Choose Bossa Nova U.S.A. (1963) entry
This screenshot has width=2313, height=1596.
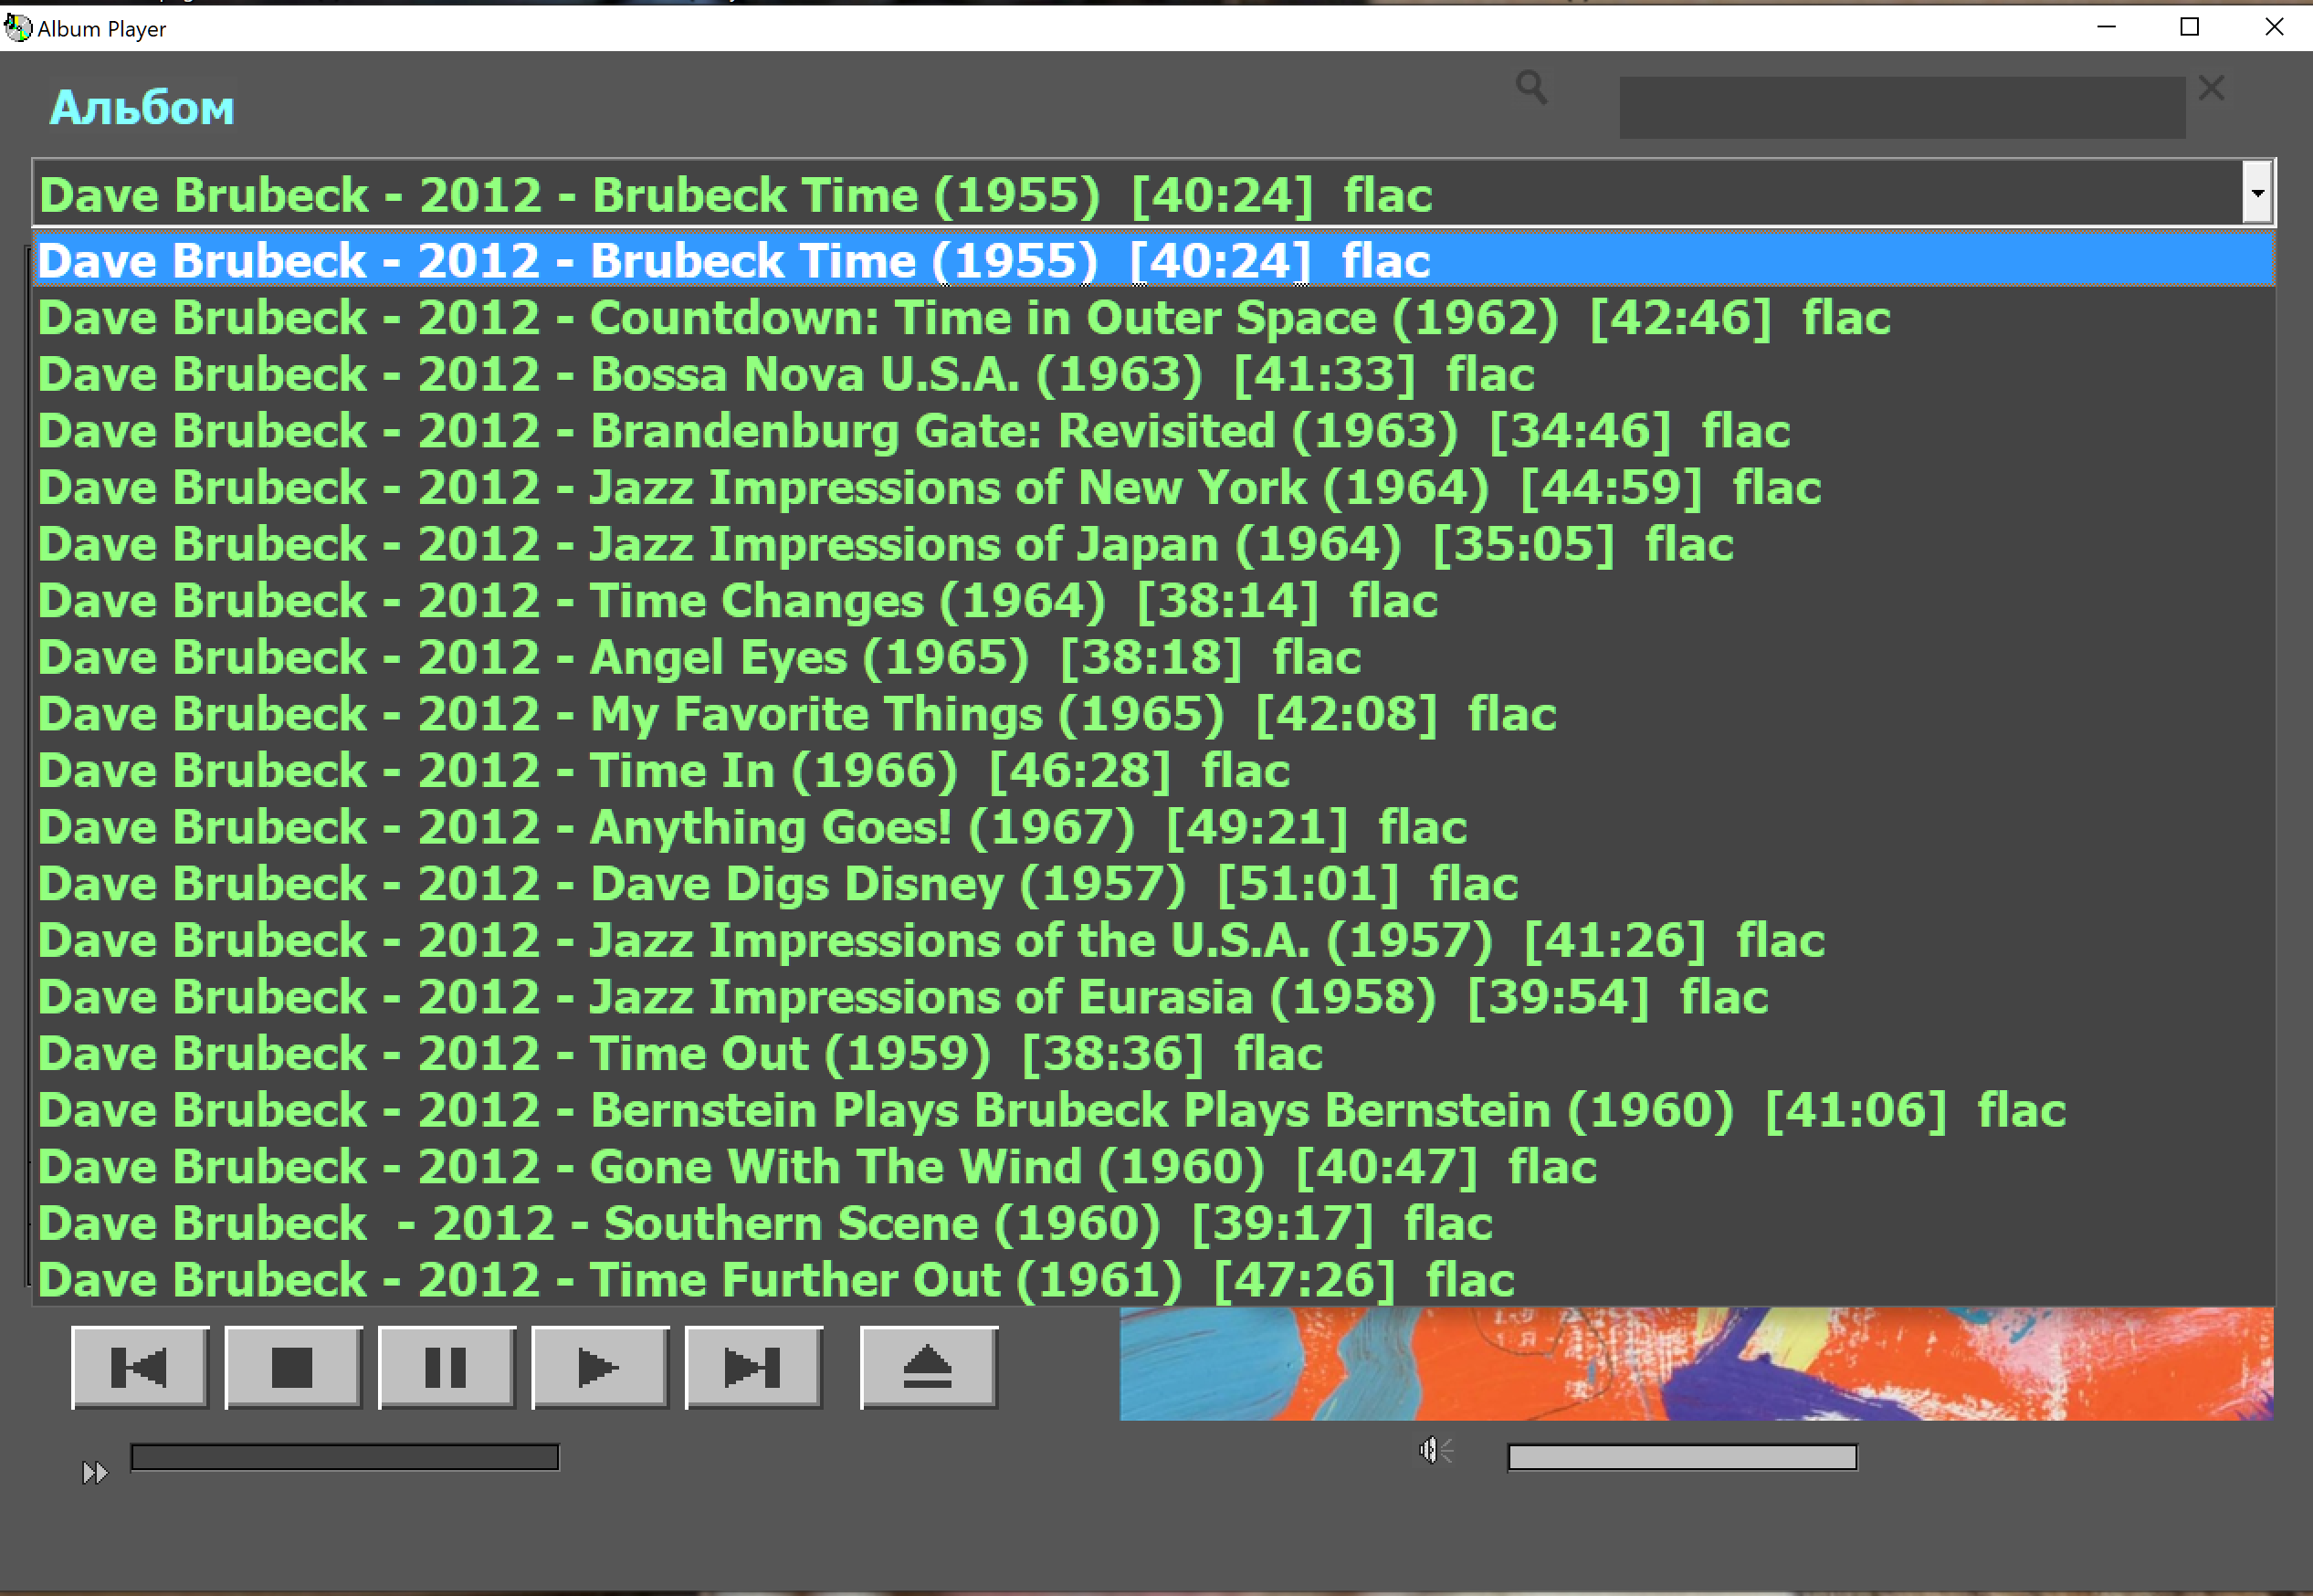pyautogui.click(x=785, y=375)
